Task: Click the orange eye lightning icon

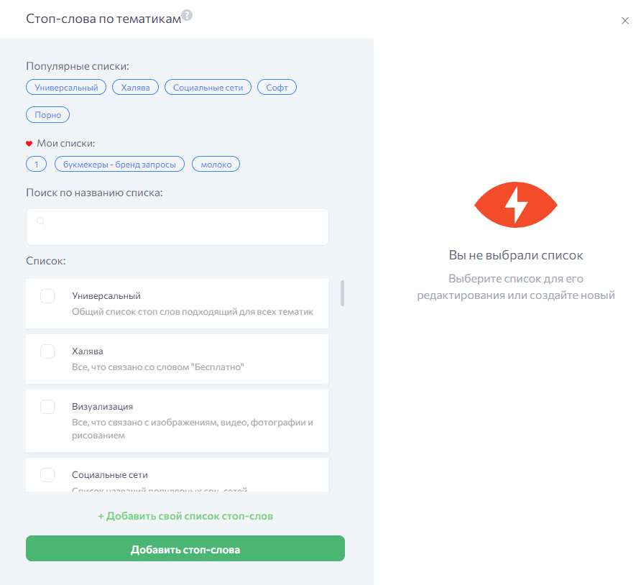Action: pyautogui.click(x=515, y=205)
